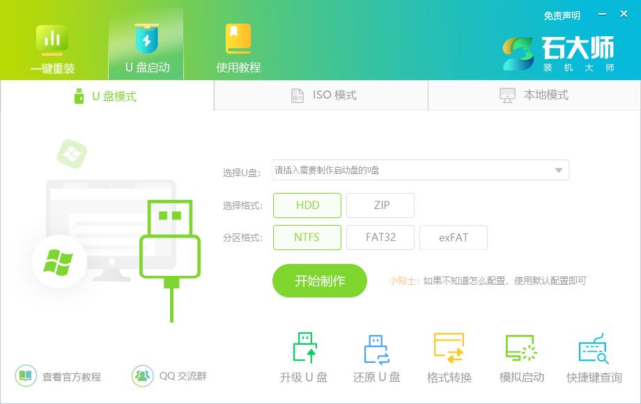Click 开始制作 to start creating
This screenshot has height=404, width=641.
(319, 281)
